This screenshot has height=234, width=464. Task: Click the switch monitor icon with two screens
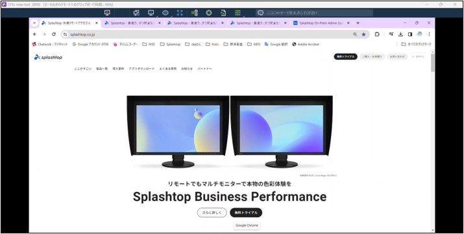click(136, 13)
